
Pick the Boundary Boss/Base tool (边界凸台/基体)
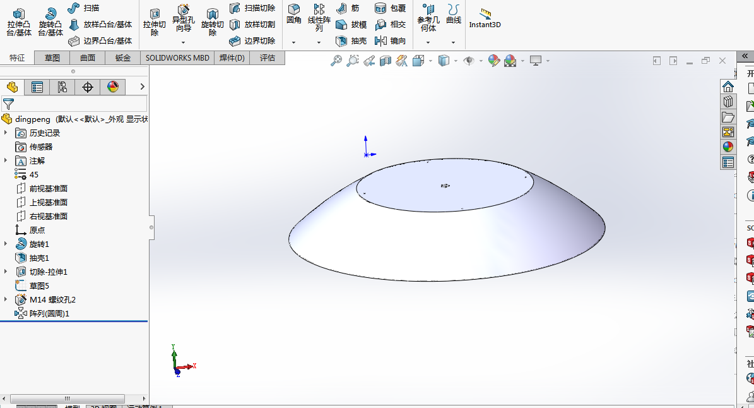click(x=100, y=41)
